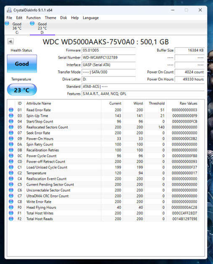Open the Language menu
This screenshot has height=264, width=213.
point(91,18)
